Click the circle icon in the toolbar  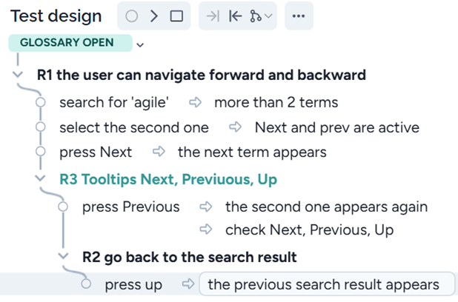click(132, 16)
